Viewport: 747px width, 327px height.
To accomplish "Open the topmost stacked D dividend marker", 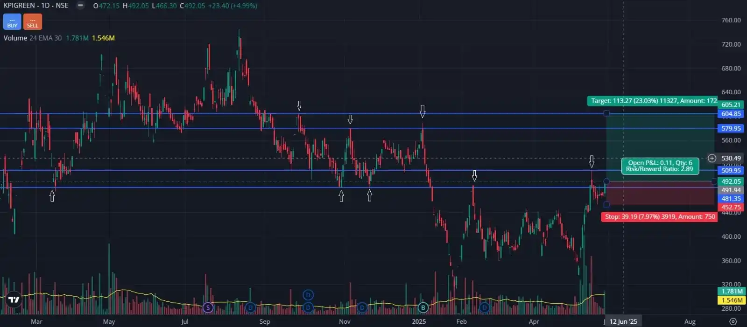I will point(308,295).
